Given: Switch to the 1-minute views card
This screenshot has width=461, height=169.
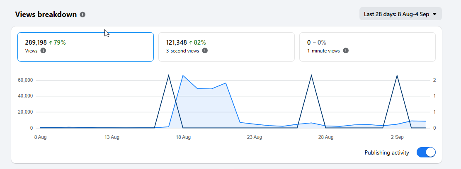Looking at the screenshot, I should (x=367, y=47).
